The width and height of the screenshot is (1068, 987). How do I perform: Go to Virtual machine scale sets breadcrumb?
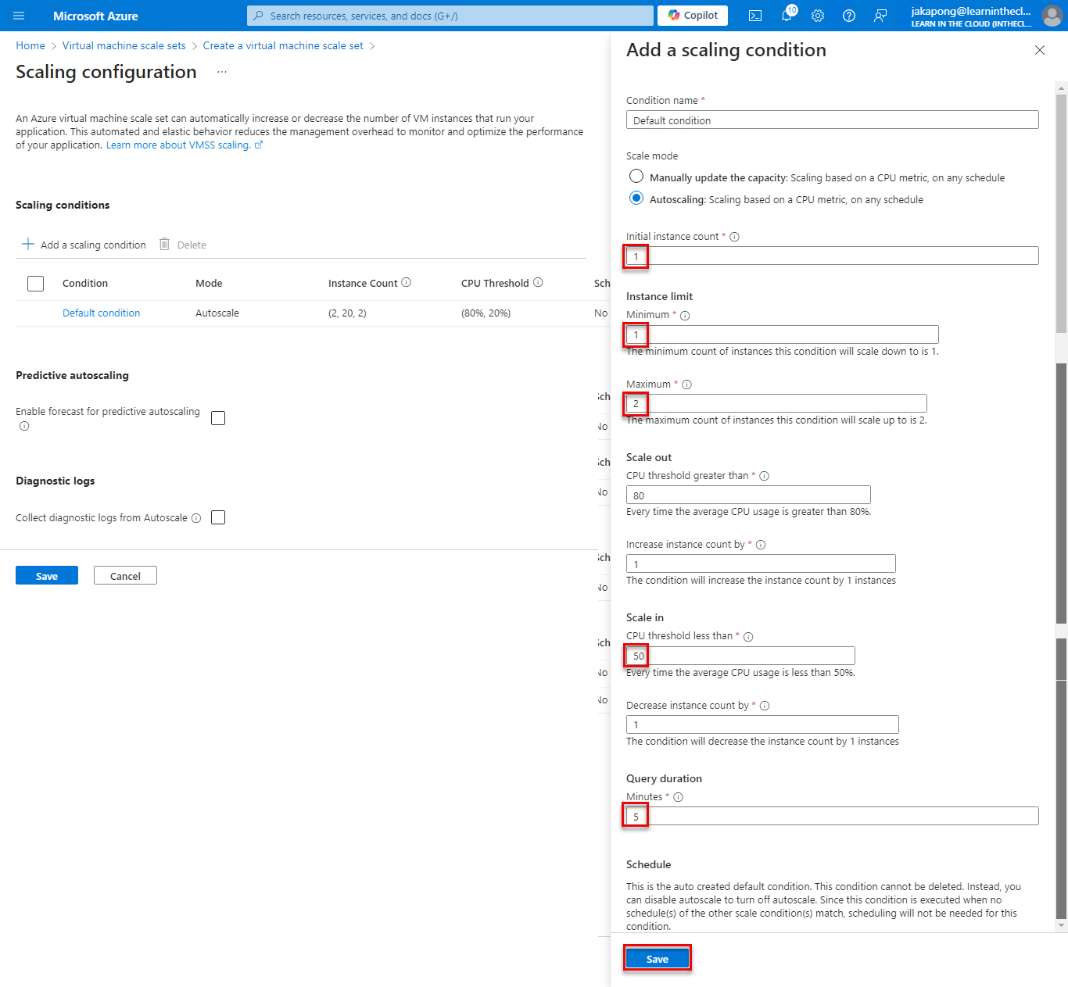point(124,46)
